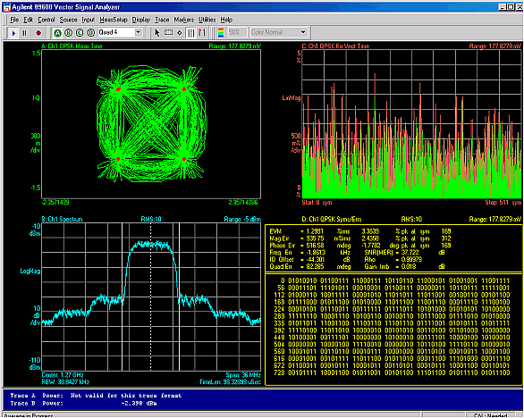Click the vertical band-lines toolbar icon
Screen dimensions: 524x418
pos(190,33)
